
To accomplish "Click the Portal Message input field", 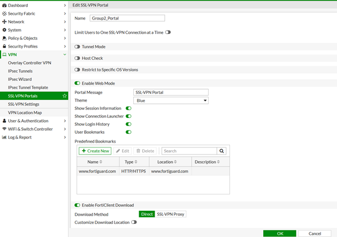I will (x=171, y=92).
